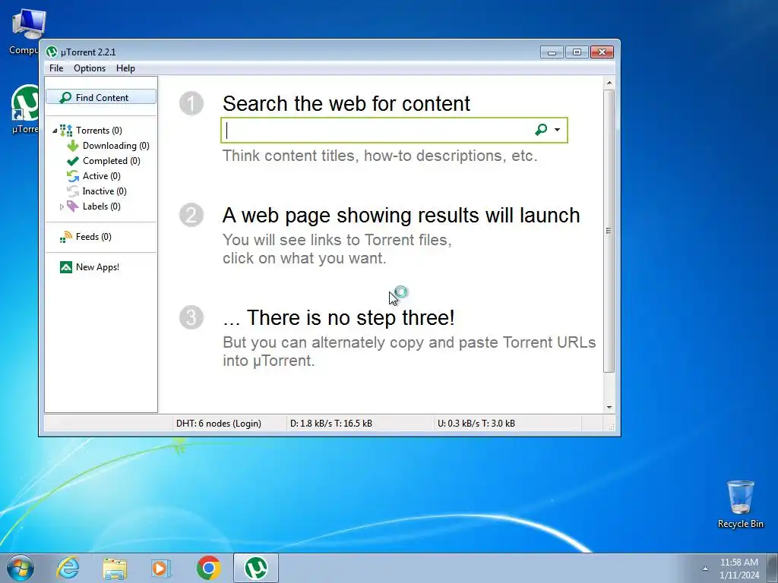Image resolution: width=778 pixels, height=583 pixels.
Task: Click the Completed checkmark icon
Action: (x=73, y=161)
